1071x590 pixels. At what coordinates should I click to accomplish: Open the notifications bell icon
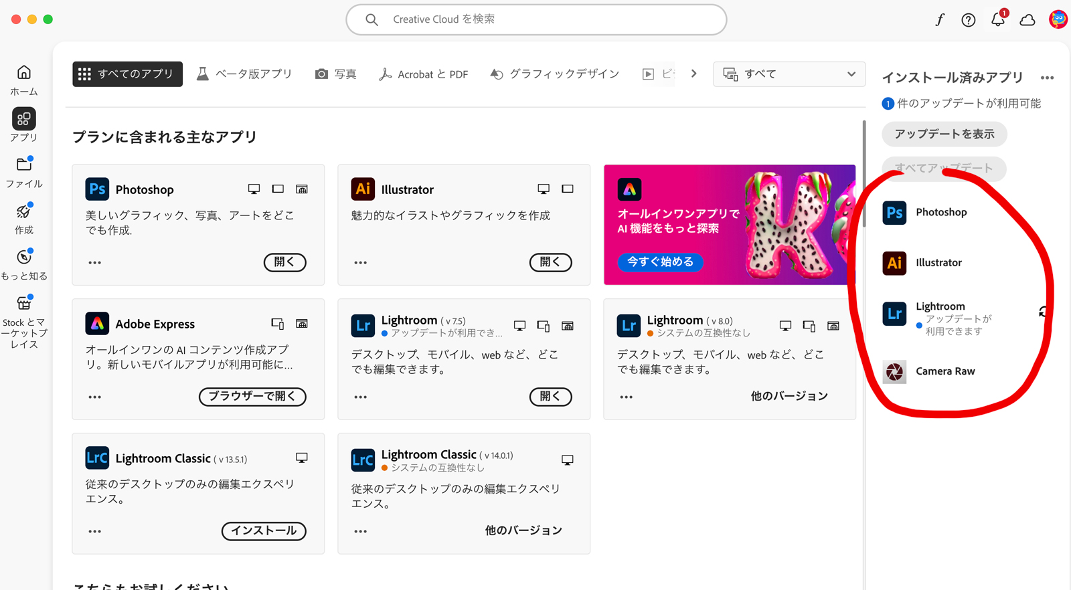997,19
